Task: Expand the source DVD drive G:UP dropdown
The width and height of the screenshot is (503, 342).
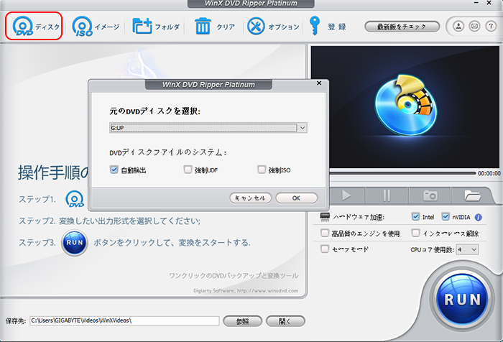Action: click(303, 128)
